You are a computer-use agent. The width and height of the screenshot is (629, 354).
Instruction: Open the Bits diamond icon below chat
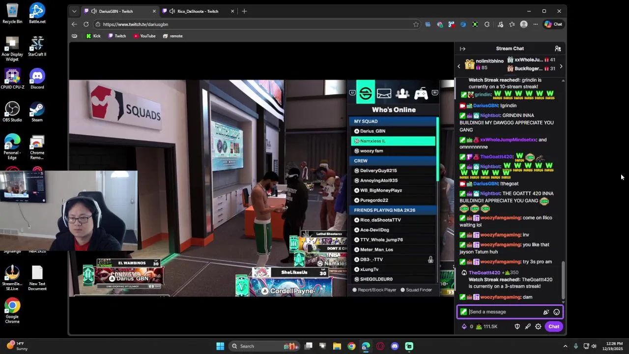[x=464, y=326]
